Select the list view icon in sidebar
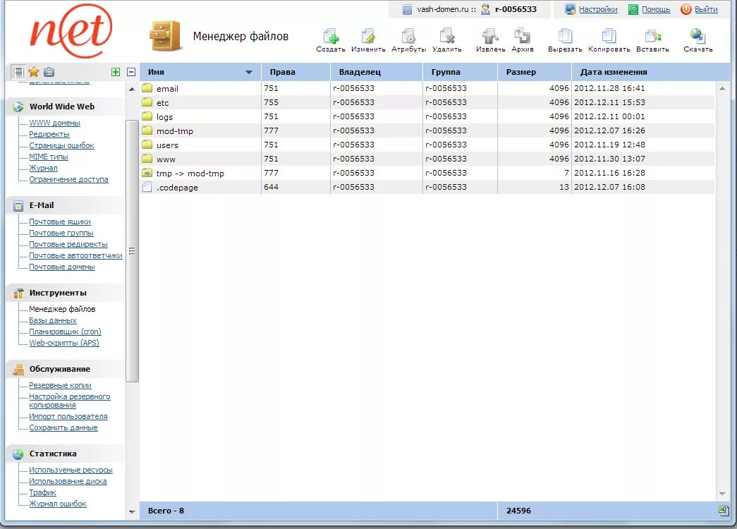The height and width of the screenshot is (529, 737). pyautogui.click(x=18, y=72)
